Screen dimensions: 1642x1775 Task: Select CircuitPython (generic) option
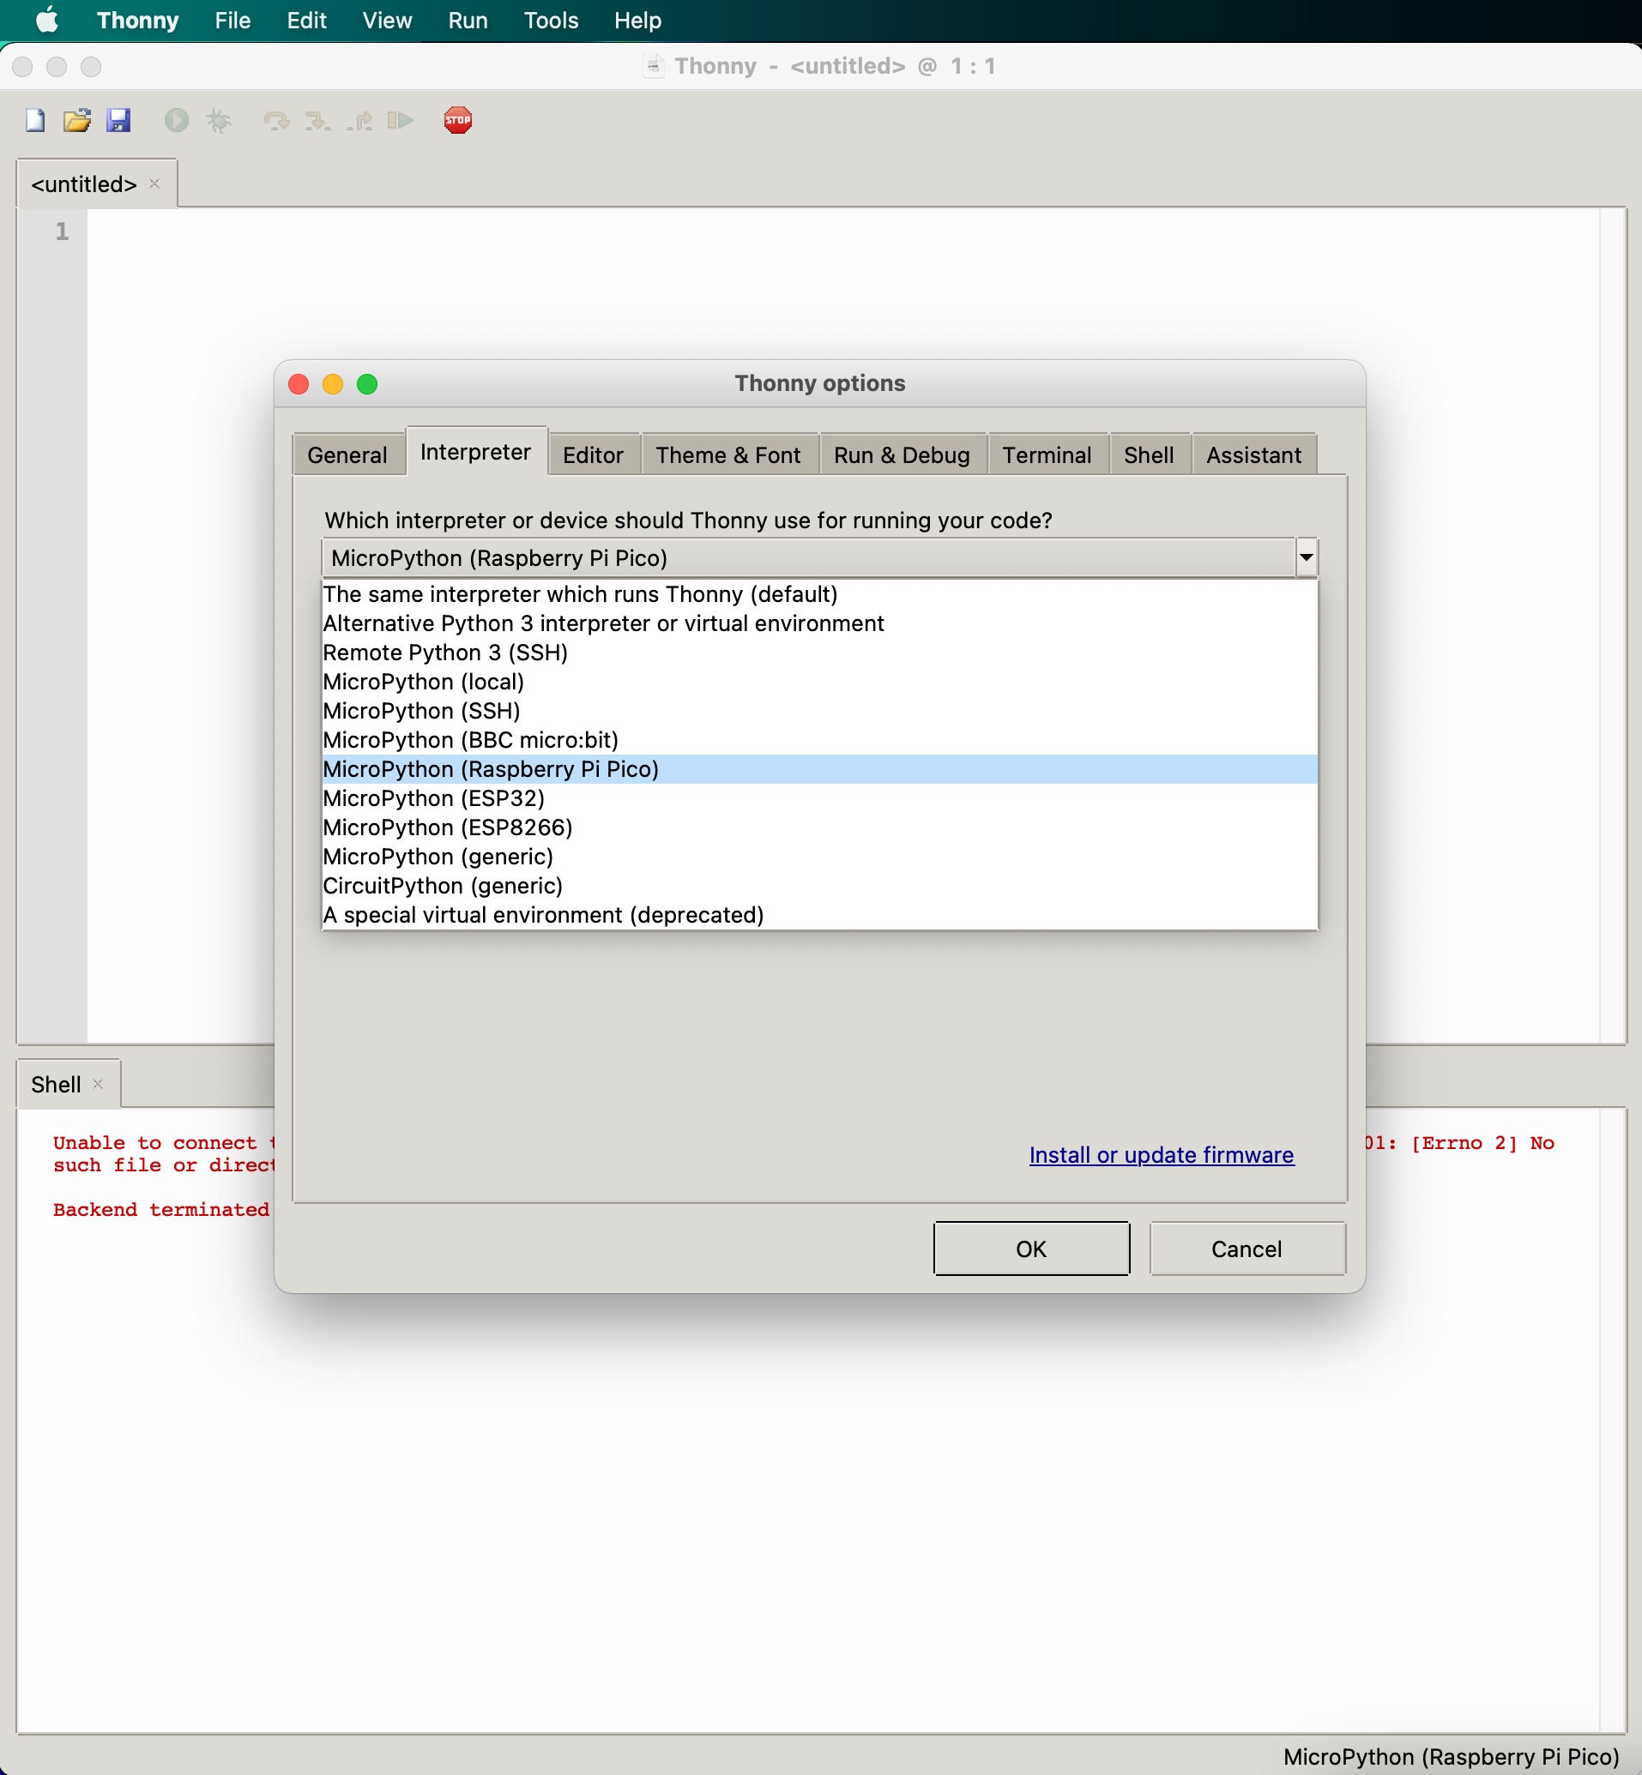819,886
